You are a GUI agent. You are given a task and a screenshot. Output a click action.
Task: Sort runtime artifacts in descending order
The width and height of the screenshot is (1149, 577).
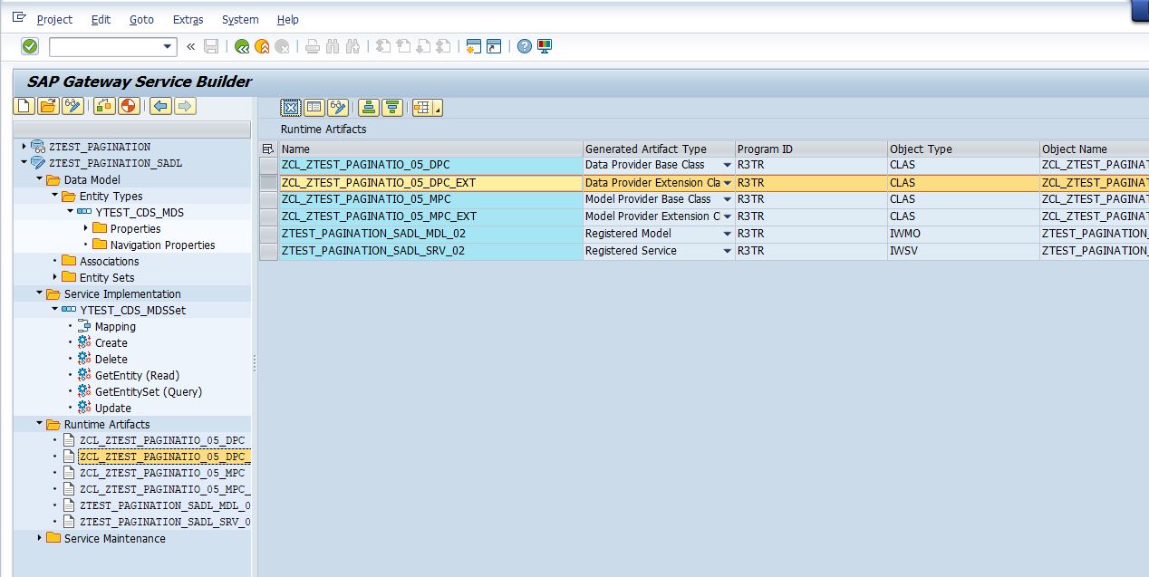(391, 107)
